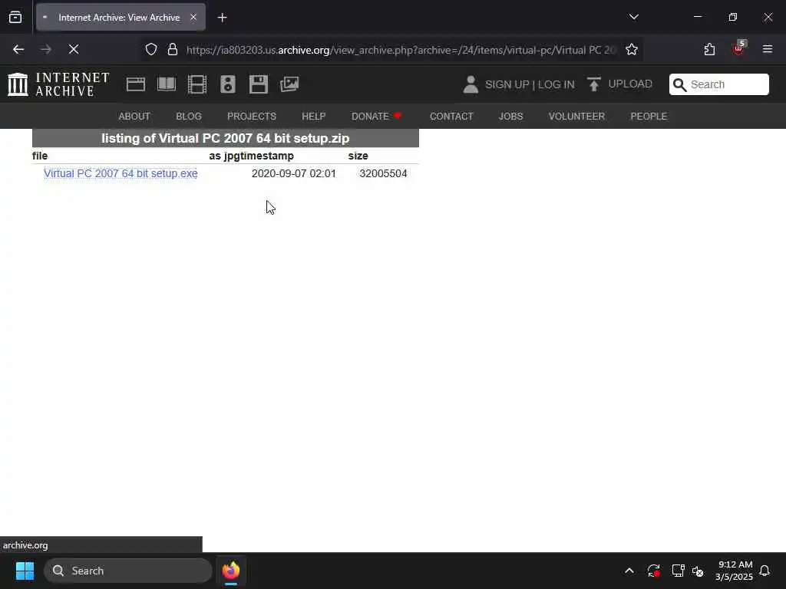Open the ABOUT menu item
The height and width of the screenshot is (589, 786).
tap(134, 117)
